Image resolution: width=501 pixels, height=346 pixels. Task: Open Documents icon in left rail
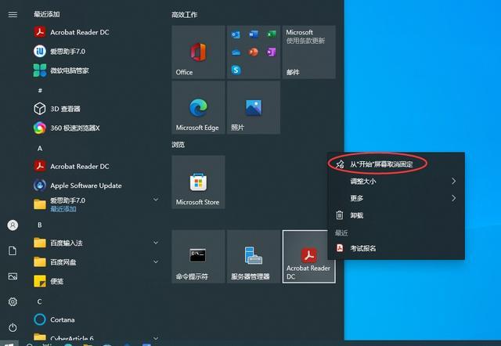coord(13,250)
